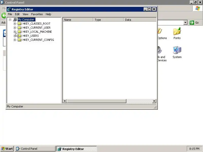
Task: Click the horizontal scrollbar right arrow
Action: pos(154,101)
